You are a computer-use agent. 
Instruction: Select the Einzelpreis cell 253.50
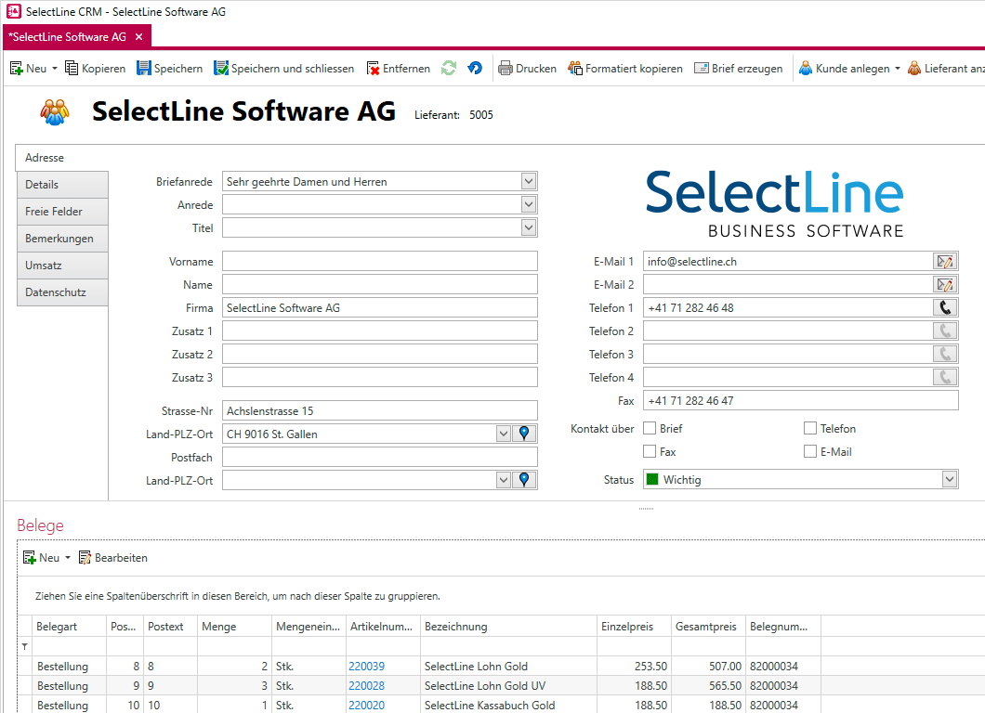(x=634, y=666)
